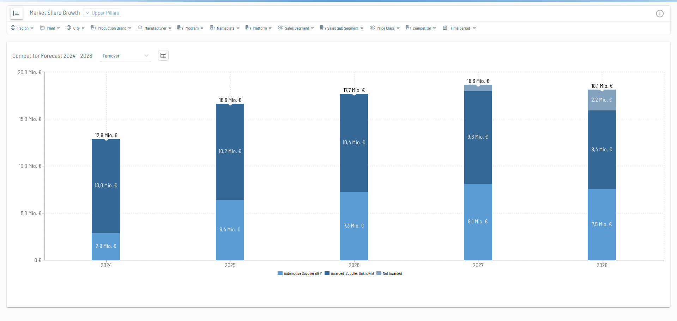Click the Plant folder icon
This screenshot has height=321, width=677.
coord(42,28)
